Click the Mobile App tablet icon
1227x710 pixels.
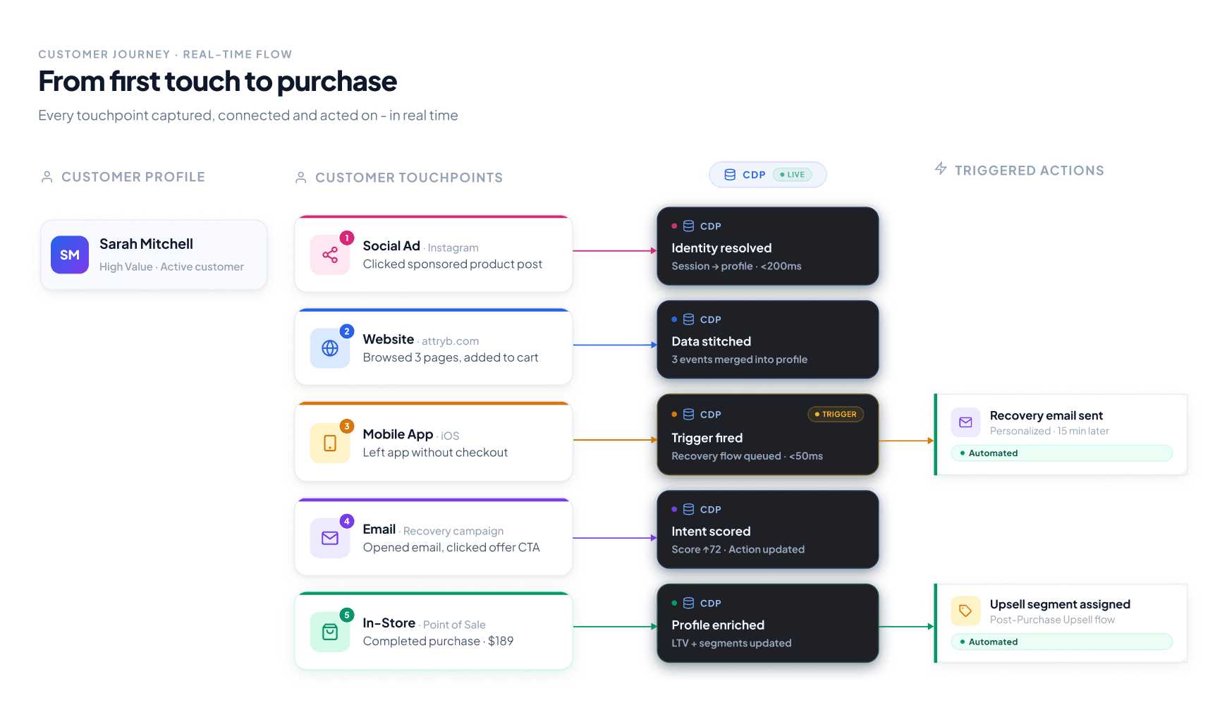329,443
